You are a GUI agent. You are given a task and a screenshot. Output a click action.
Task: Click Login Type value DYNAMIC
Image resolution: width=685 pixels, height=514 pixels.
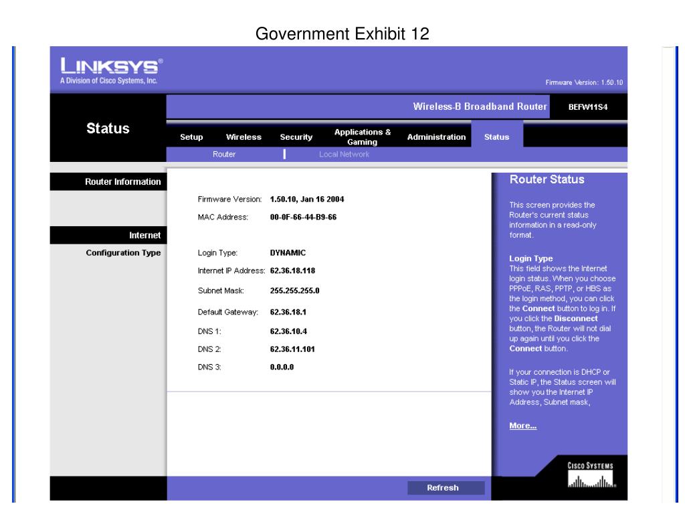tap(288, 252)
